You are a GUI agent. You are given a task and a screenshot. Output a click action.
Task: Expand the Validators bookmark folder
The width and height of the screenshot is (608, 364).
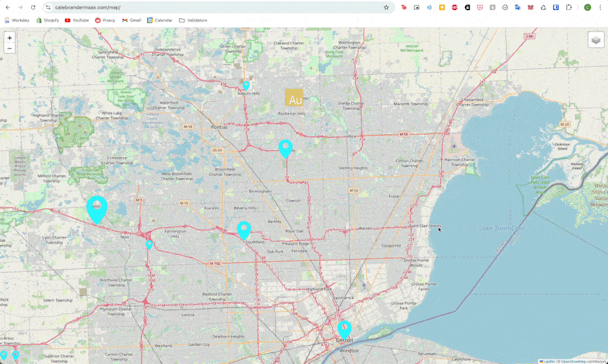tap(193, 20)
